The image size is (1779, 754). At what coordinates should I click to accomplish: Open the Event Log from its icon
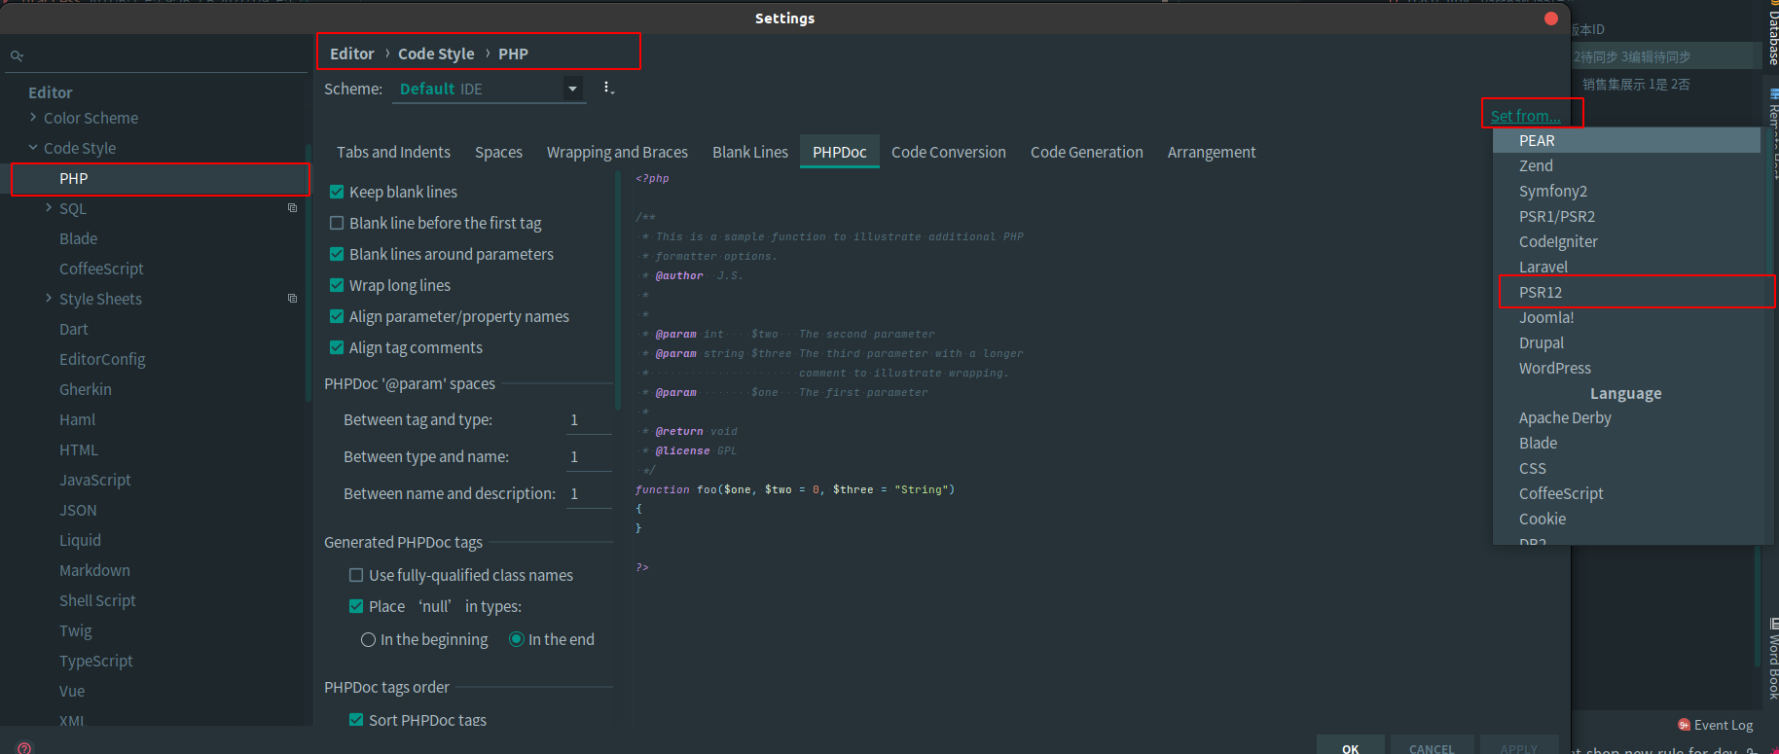click(x=1684, y=725)
